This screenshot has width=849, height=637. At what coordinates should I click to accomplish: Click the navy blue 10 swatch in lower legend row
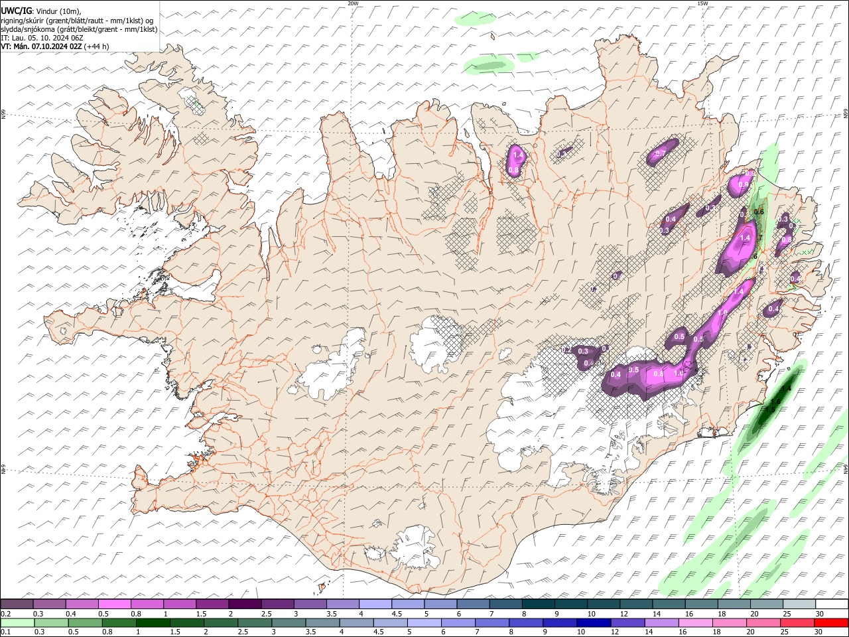click(x=593, y=622)
